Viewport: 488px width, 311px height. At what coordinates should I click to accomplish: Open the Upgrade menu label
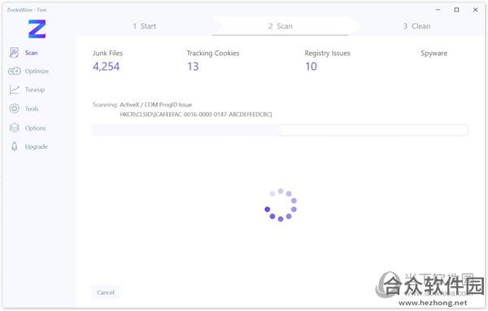pos(37,147)
